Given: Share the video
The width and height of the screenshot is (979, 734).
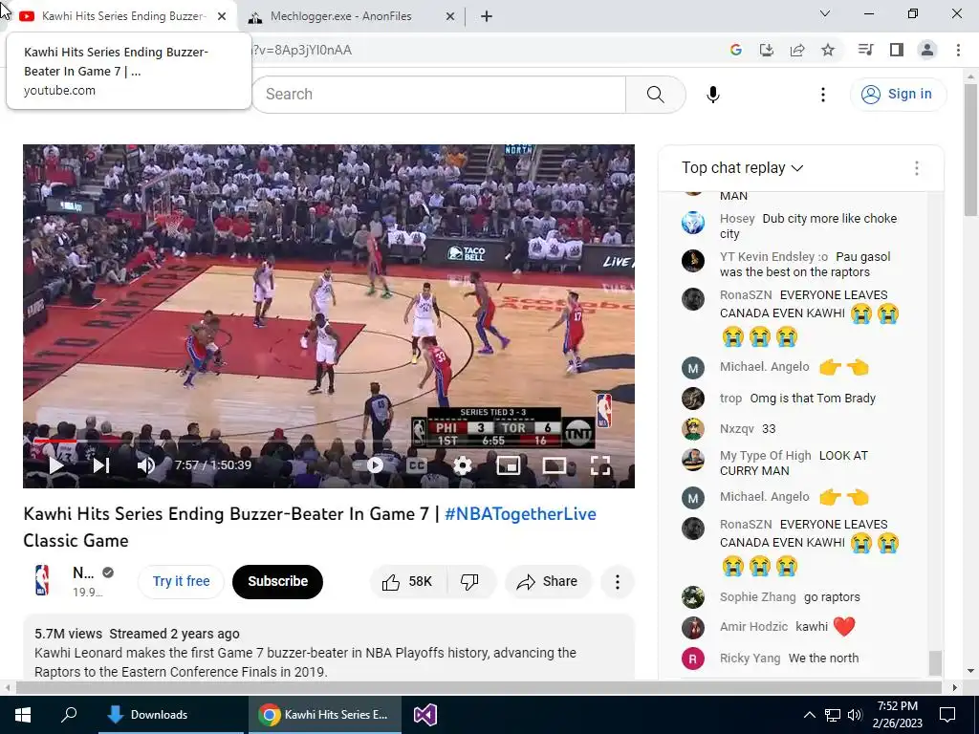Looking at the screenshot, I should coord(548,582).
